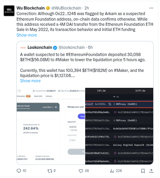This screenshot has height=178, width=160.
Task: Click the gold verified badge beside Wu Blockchain
Action: (x=48, y=8)
